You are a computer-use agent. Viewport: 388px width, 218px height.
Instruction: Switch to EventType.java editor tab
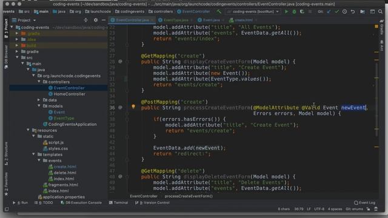pyautogui.click(x=175, y=20)
